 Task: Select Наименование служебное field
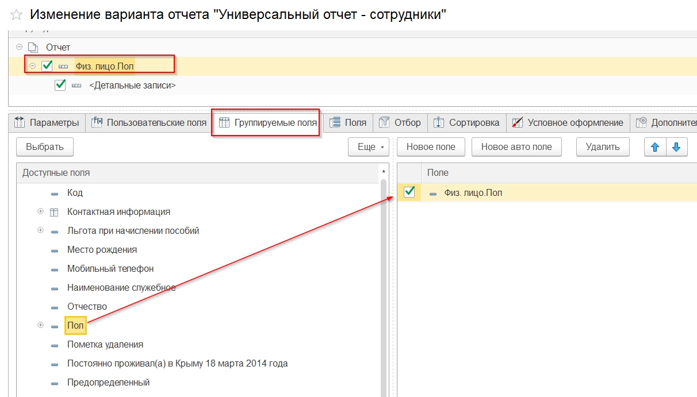point(121,287)
